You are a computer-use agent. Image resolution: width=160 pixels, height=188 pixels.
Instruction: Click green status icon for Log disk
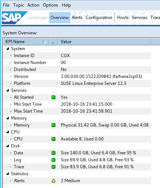coord(53,160)
